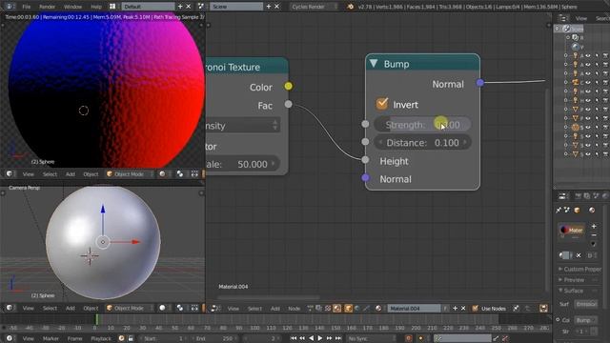Add a new material with plus button
This screenshot has height=343, width=610.
click(455, 309)
